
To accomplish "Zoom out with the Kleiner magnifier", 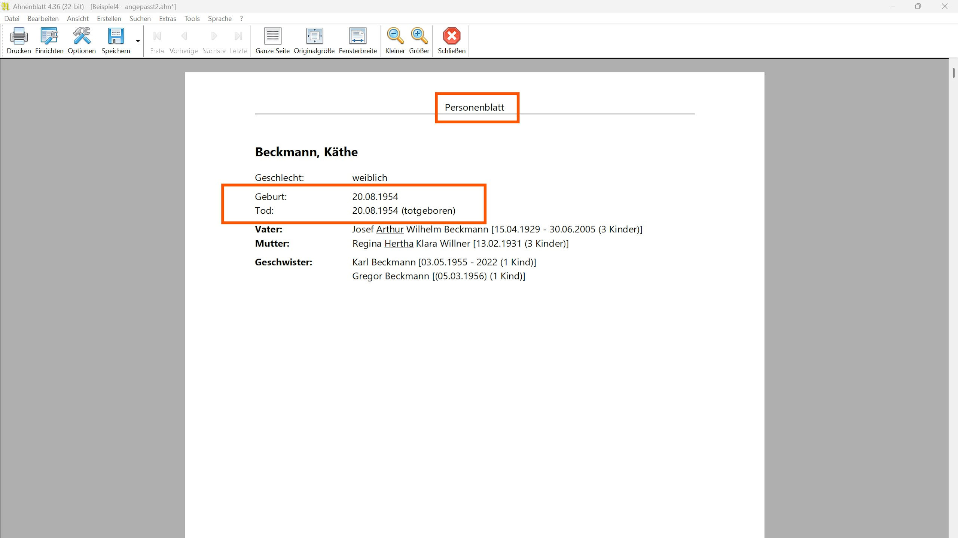I will [395, 37].
